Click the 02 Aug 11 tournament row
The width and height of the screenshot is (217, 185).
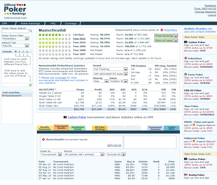(107, 167)
